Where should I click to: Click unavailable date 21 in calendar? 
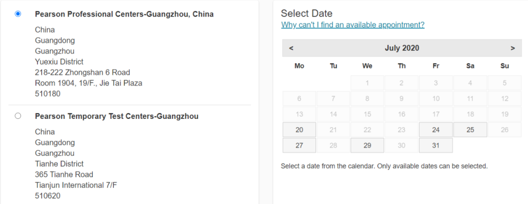coord(333,130)
